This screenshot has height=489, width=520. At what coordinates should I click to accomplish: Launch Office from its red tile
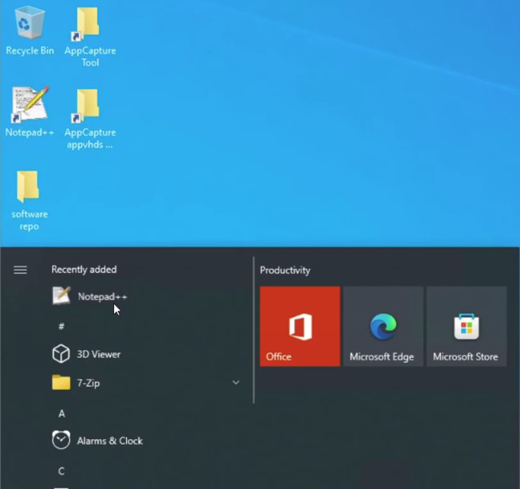(x=299, y=326)
